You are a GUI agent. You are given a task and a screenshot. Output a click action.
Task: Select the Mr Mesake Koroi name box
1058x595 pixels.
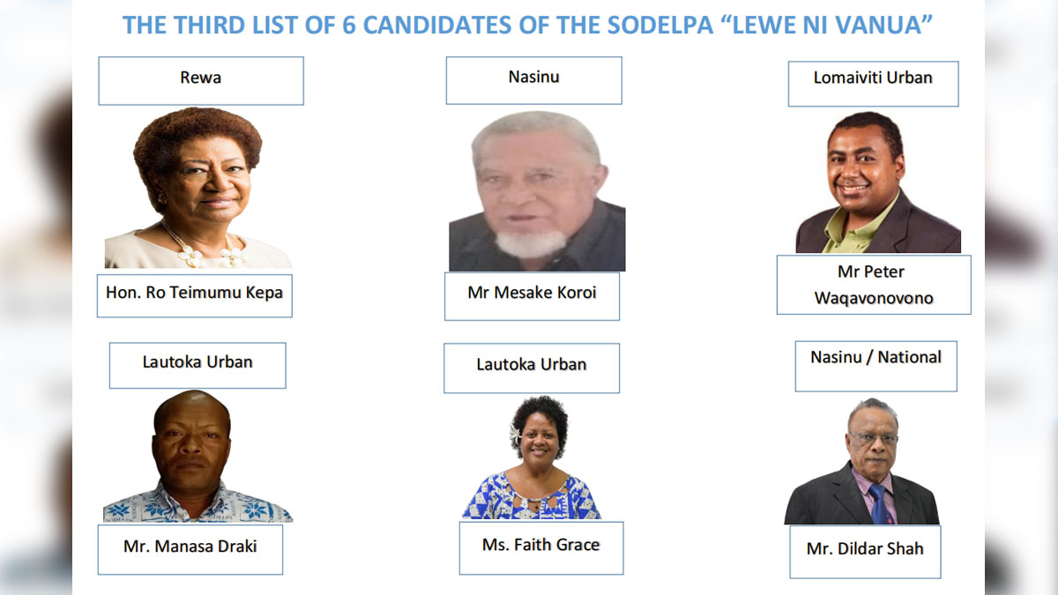532,295
